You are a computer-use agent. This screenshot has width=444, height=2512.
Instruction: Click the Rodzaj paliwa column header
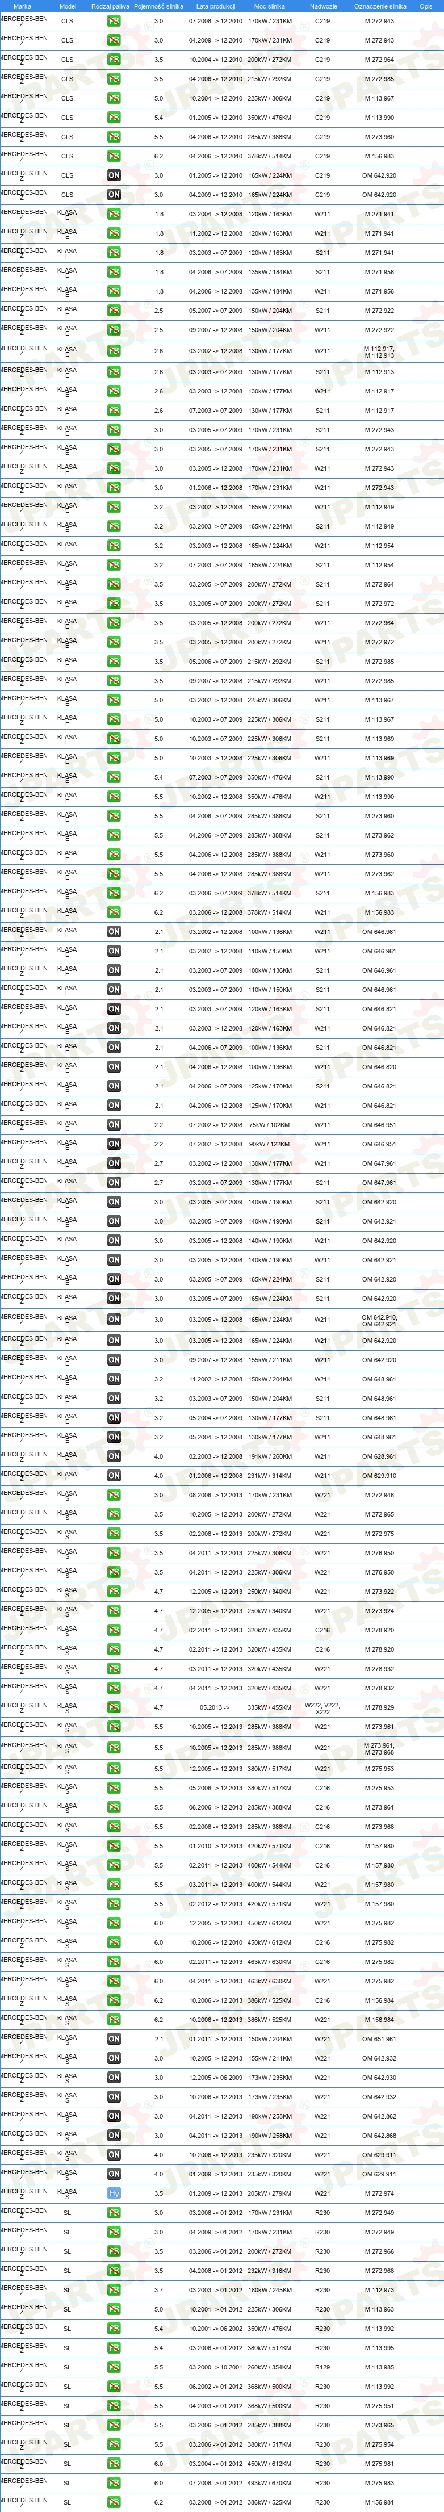point(110,6)
